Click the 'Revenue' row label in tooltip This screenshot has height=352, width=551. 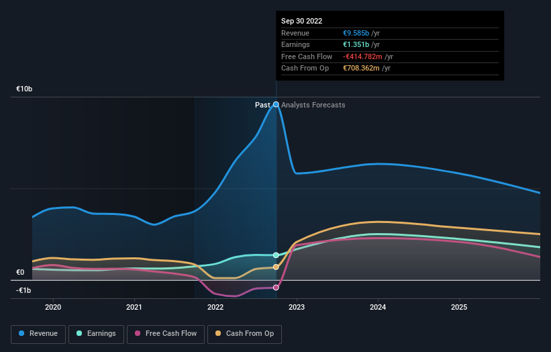(x=295, y=33)
